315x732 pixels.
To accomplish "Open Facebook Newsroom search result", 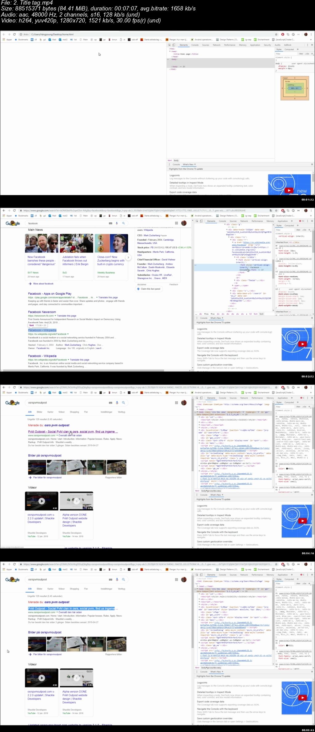I will (42, 312).
